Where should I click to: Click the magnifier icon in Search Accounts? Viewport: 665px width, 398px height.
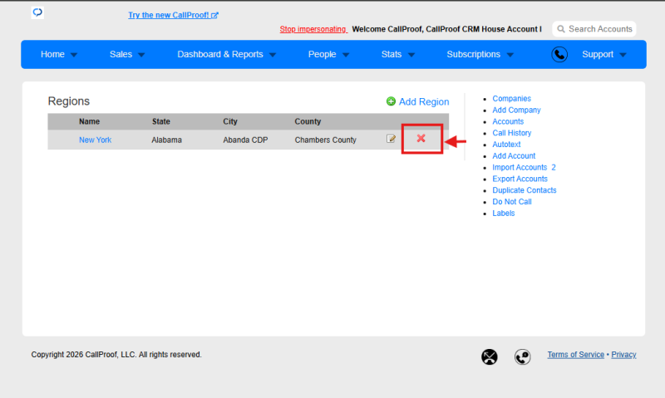560,29
